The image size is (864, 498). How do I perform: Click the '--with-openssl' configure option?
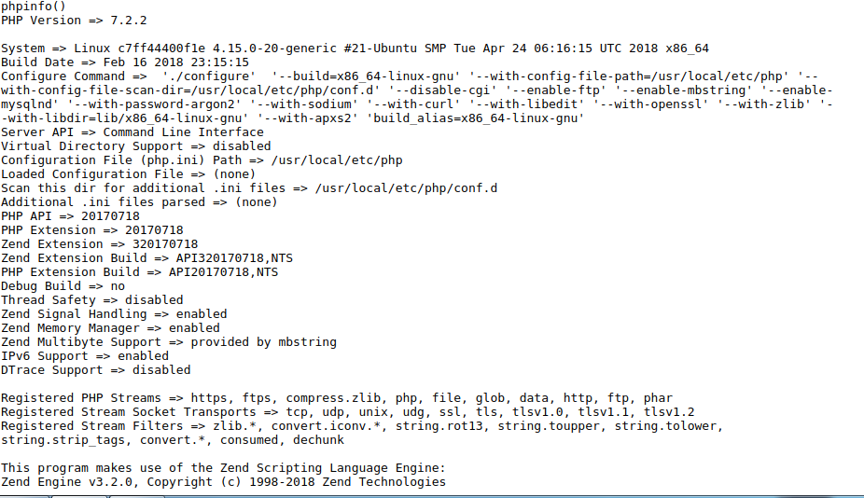(652, 104)
